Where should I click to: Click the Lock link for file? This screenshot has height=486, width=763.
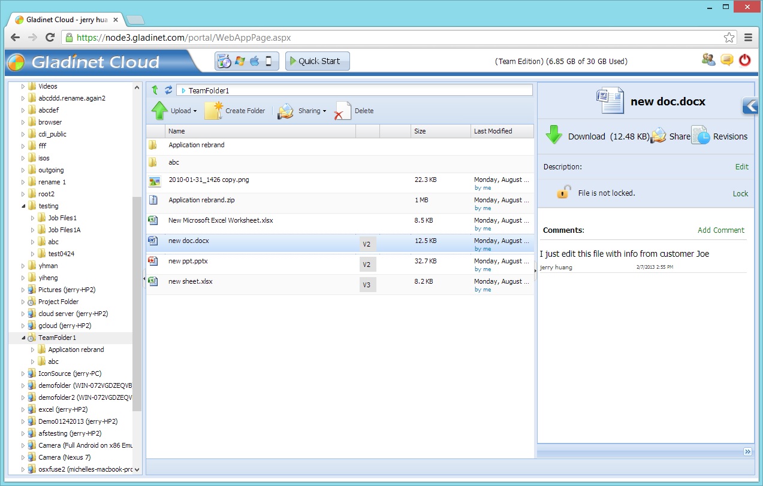tap(740, 193)
